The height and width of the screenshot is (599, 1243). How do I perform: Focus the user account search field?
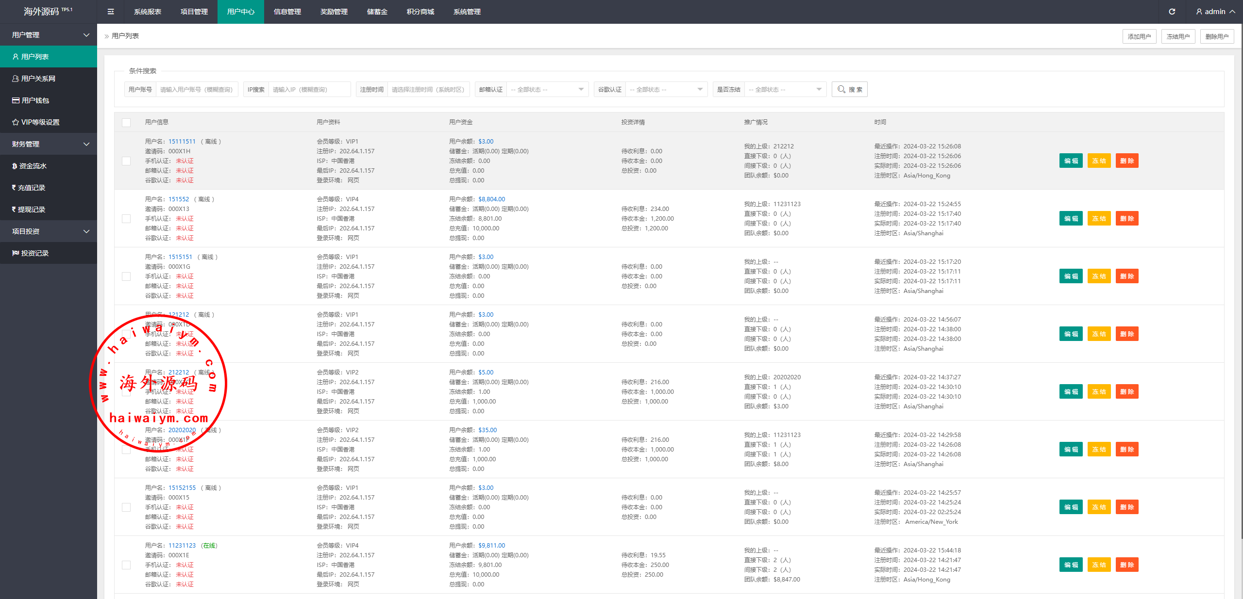click(x=196, y=89)
